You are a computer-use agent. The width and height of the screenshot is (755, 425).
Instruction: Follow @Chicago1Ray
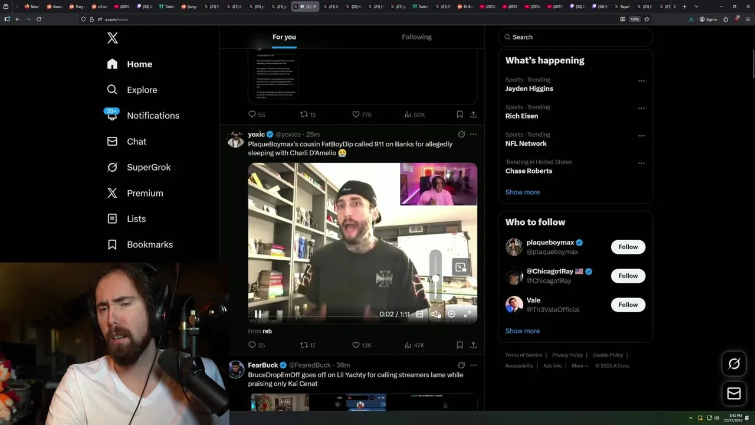pyautogui.click(x=628, y=276)
